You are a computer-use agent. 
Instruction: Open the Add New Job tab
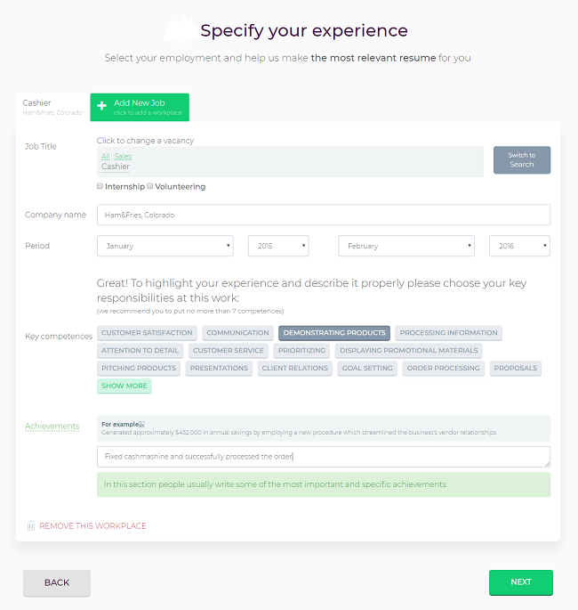point(140,108)
